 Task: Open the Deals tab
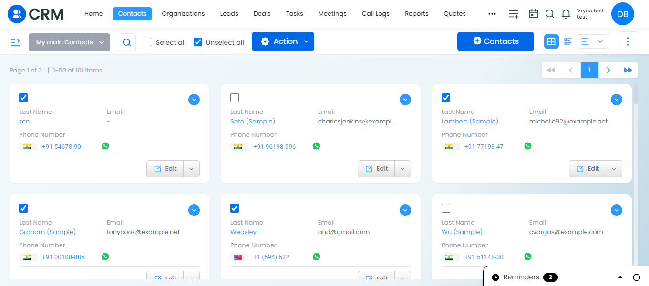pyautogui.click(x=262, y=14)
